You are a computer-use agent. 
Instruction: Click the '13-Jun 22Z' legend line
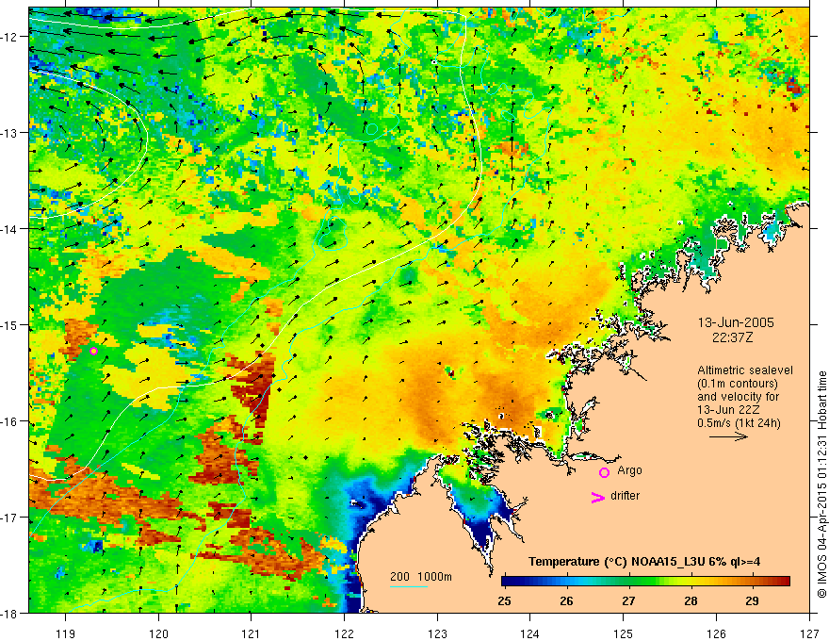click(726, 410)
